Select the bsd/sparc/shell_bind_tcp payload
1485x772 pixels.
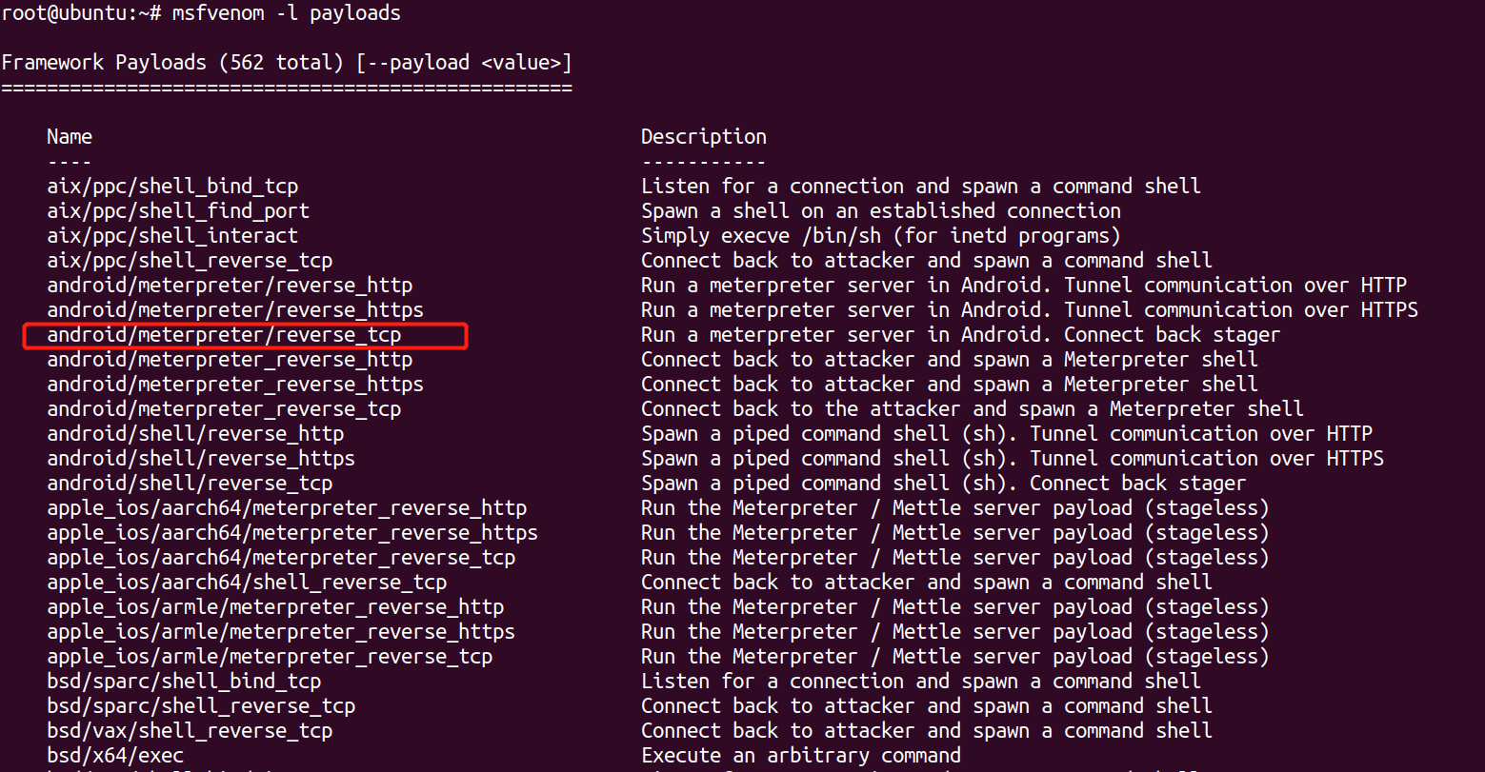[184, 682]
